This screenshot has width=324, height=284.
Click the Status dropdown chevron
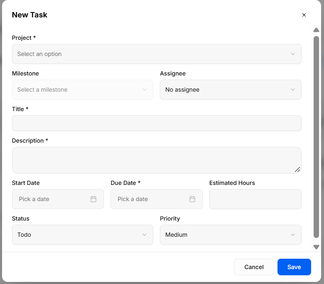tap(145, 235)
